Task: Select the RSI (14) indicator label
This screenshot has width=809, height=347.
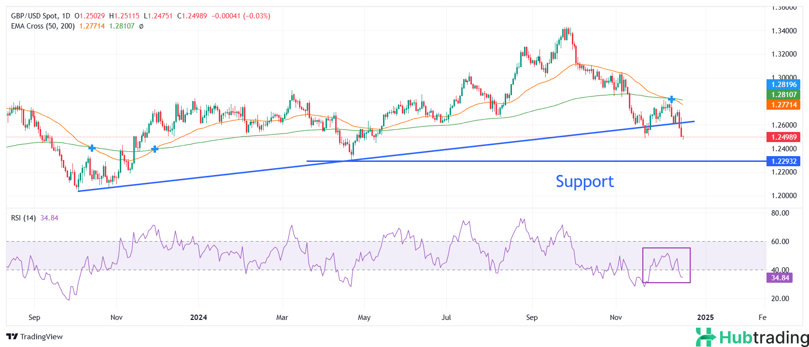Action: click(x=23, y=218)
